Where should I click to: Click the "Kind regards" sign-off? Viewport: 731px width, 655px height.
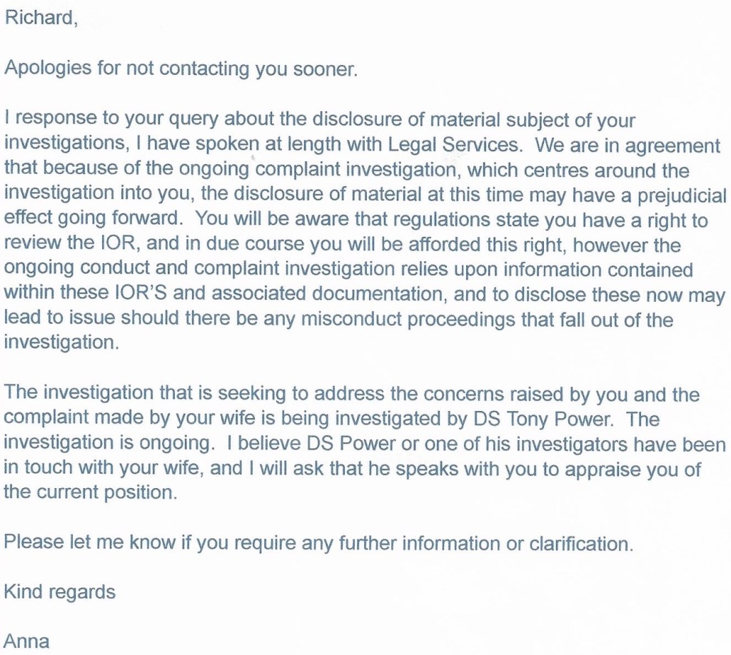pos(59,591)
